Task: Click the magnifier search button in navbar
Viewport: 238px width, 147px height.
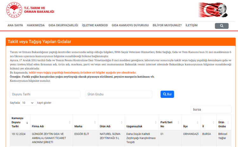Action: click(221, 26)
